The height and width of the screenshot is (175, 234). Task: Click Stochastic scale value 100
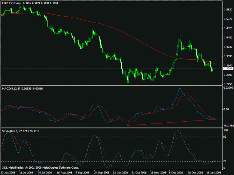(226, 130)
